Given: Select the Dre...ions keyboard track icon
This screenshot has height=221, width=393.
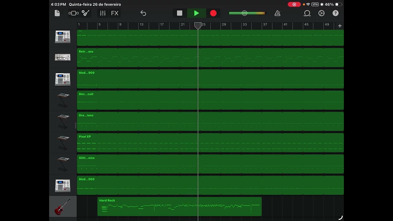Looking at the screenshot, I should (63, 122).
